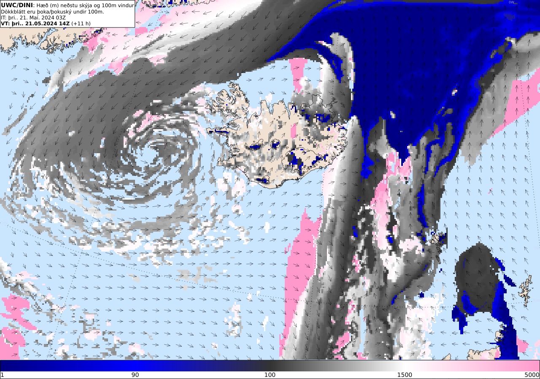This screenshot has height=379, width=540.
Task: Click the '1500' label on the colorbar
Action: [x=405, y=375]
